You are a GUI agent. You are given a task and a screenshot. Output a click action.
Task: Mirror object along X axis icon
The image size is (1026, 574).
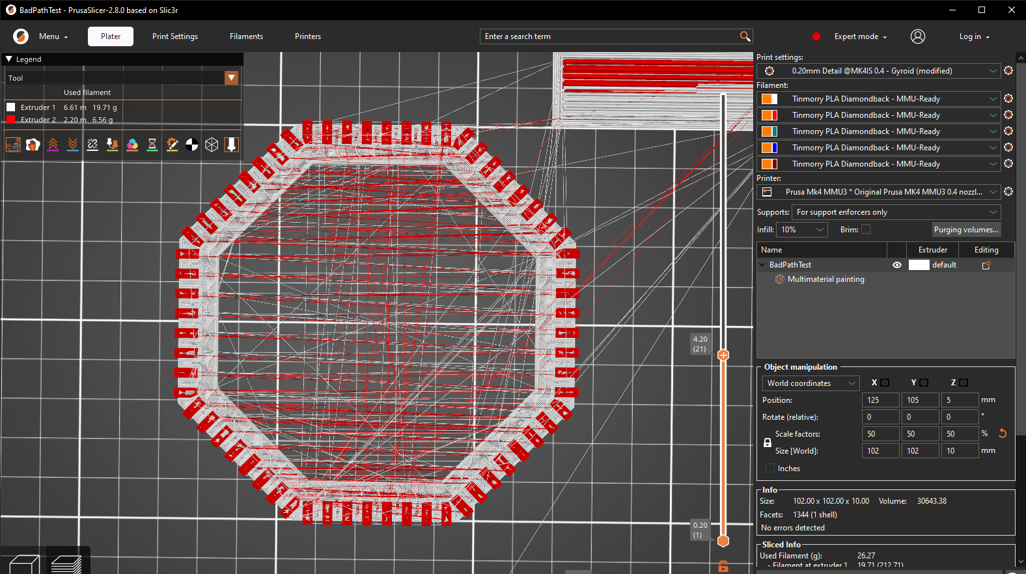click(885, 383)
